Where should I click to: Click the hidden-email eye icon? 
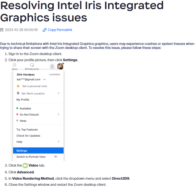coord(45,79)
